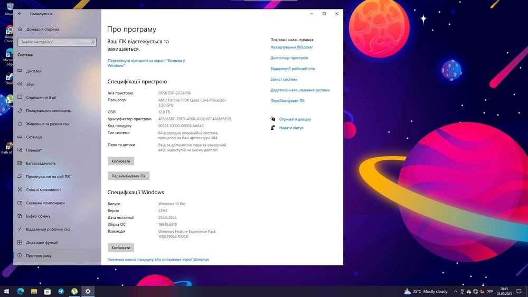Open the Захист системи link
This screenshot has width=528, height=297.
click(284, 79)
